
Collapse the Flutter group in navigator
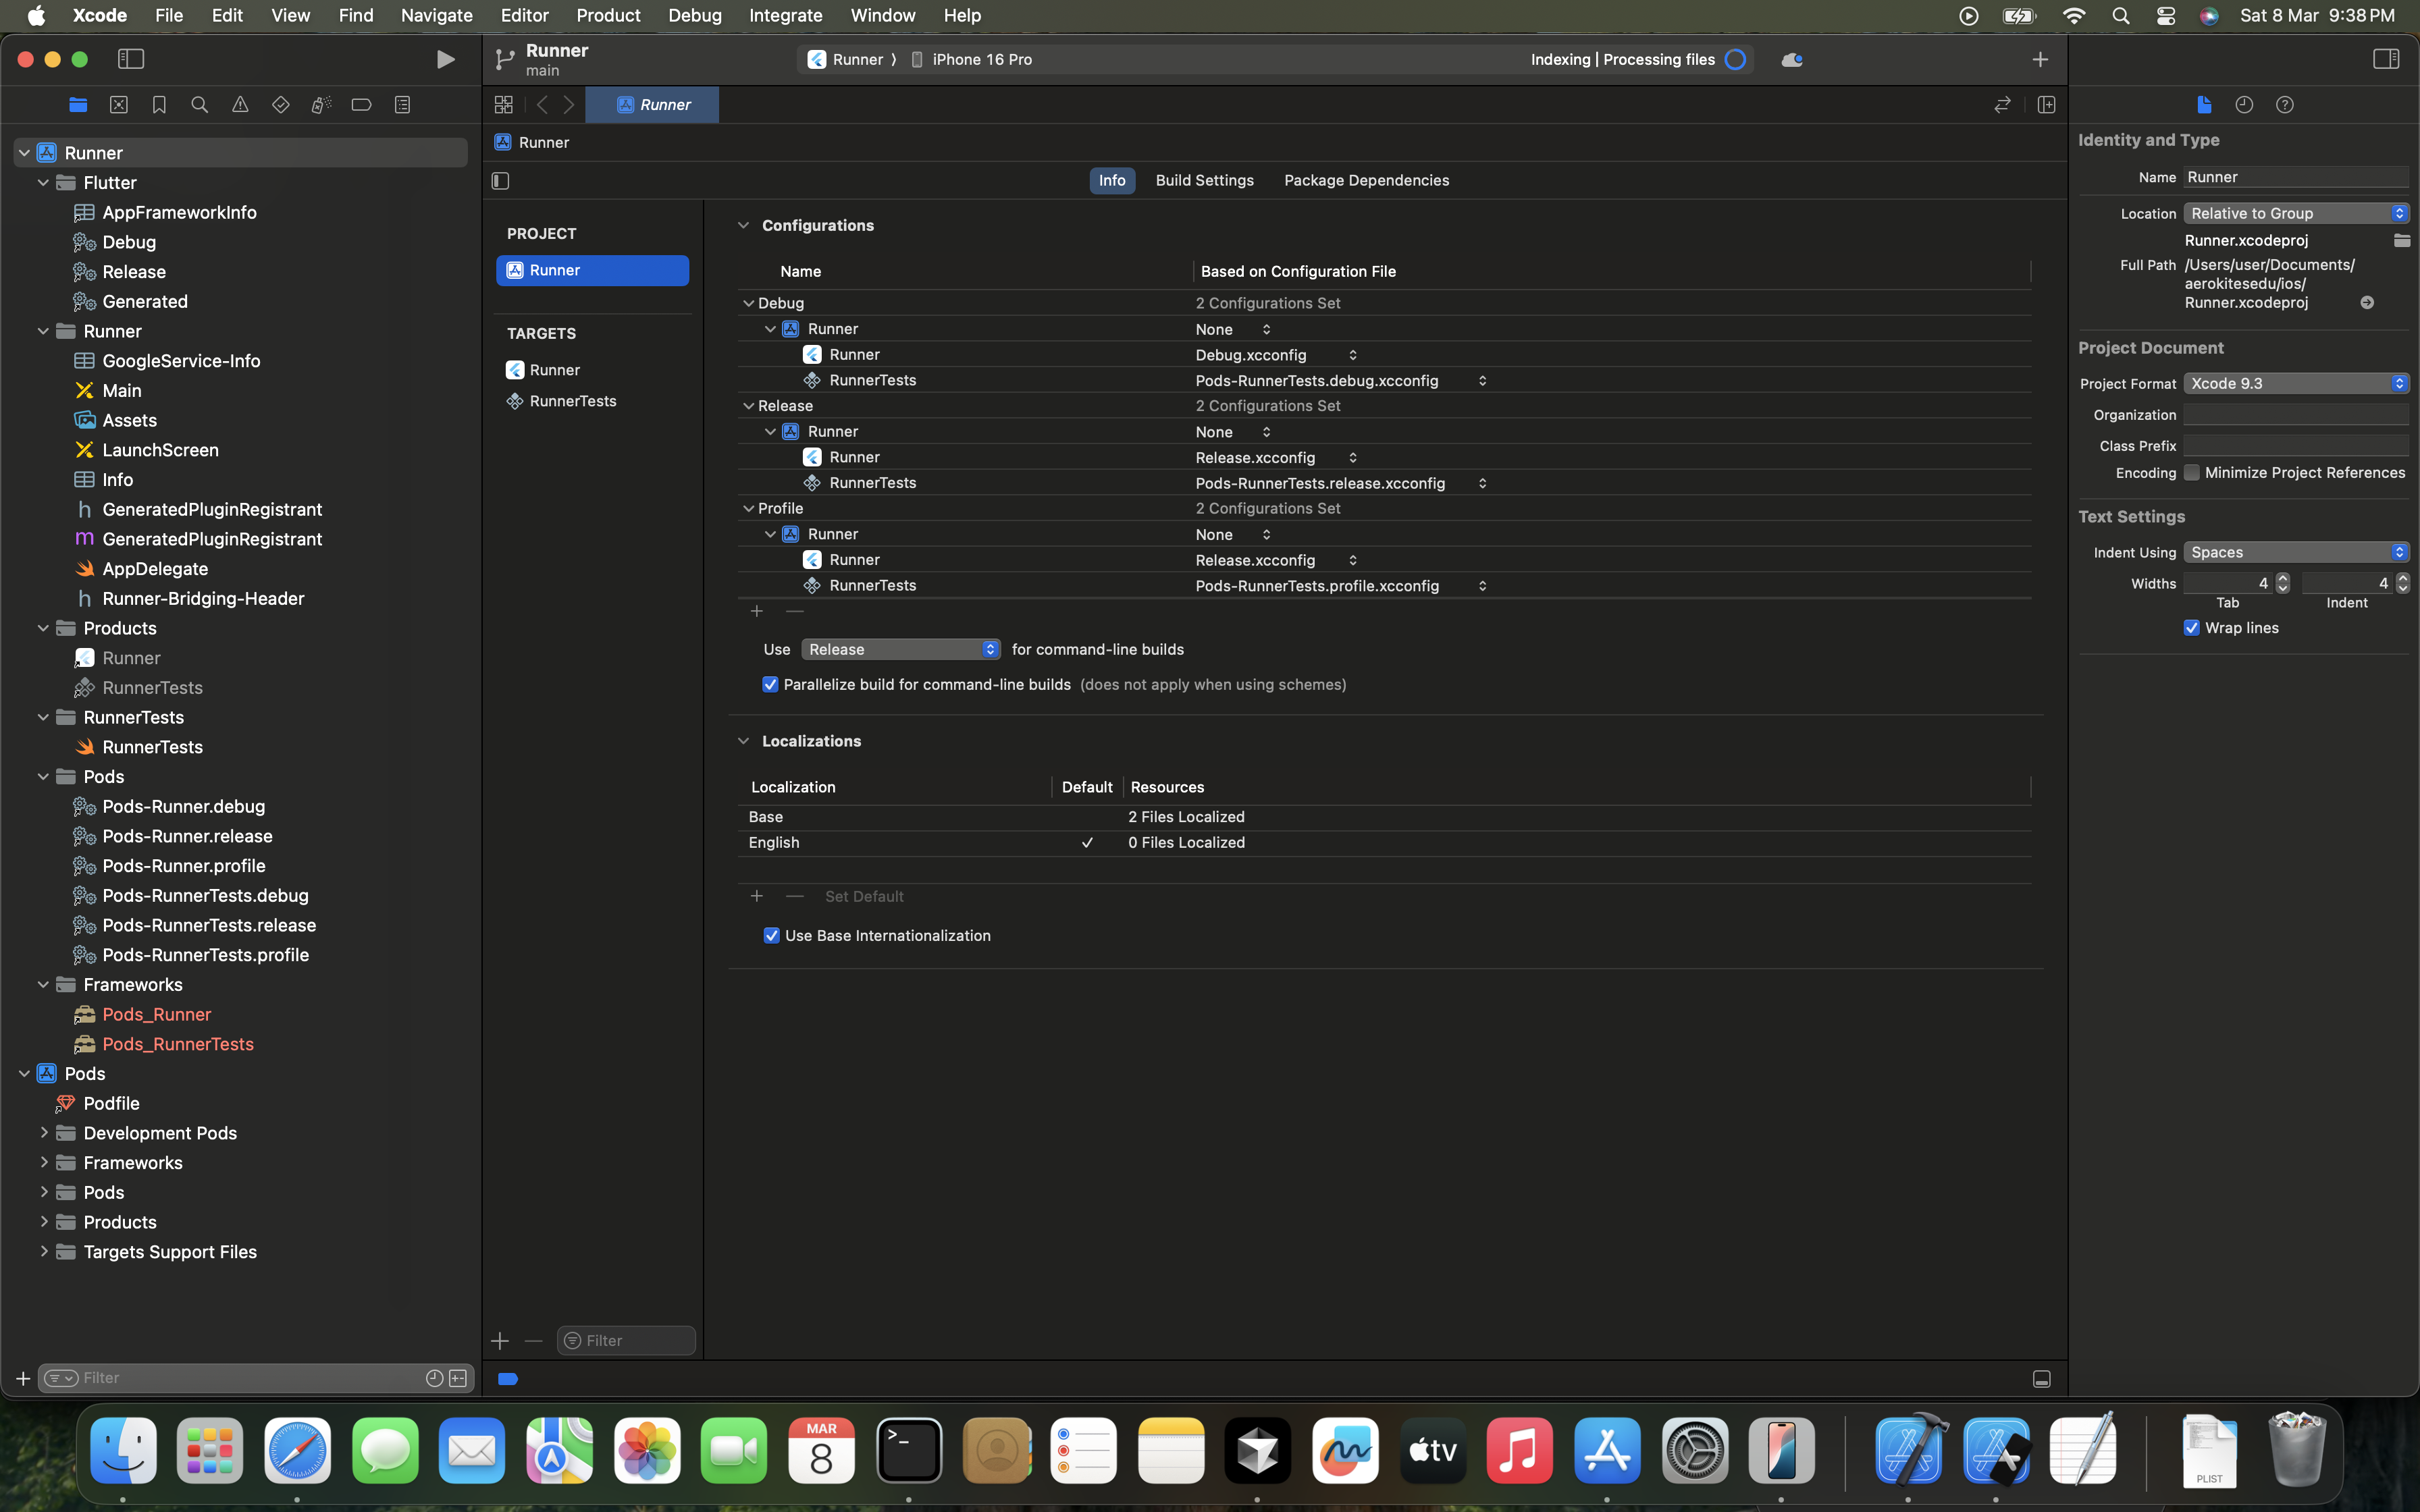(x=43, y=183)
